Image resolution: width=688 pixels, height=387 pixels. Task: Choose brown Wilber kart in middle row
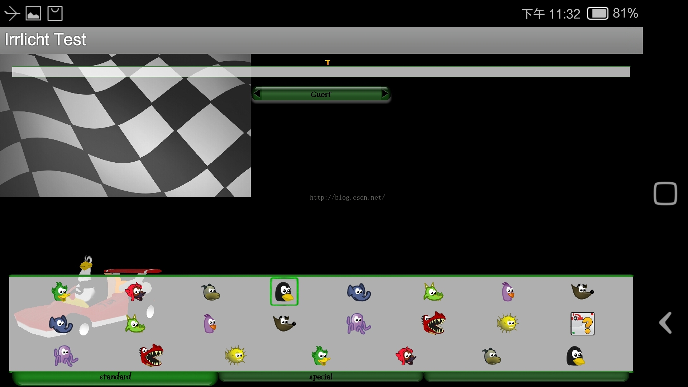click(284, 323)
